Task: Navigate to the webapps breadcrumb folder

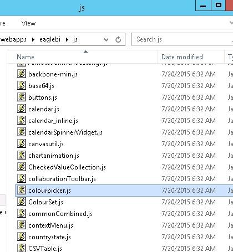Action: click(x=13, y=39)
